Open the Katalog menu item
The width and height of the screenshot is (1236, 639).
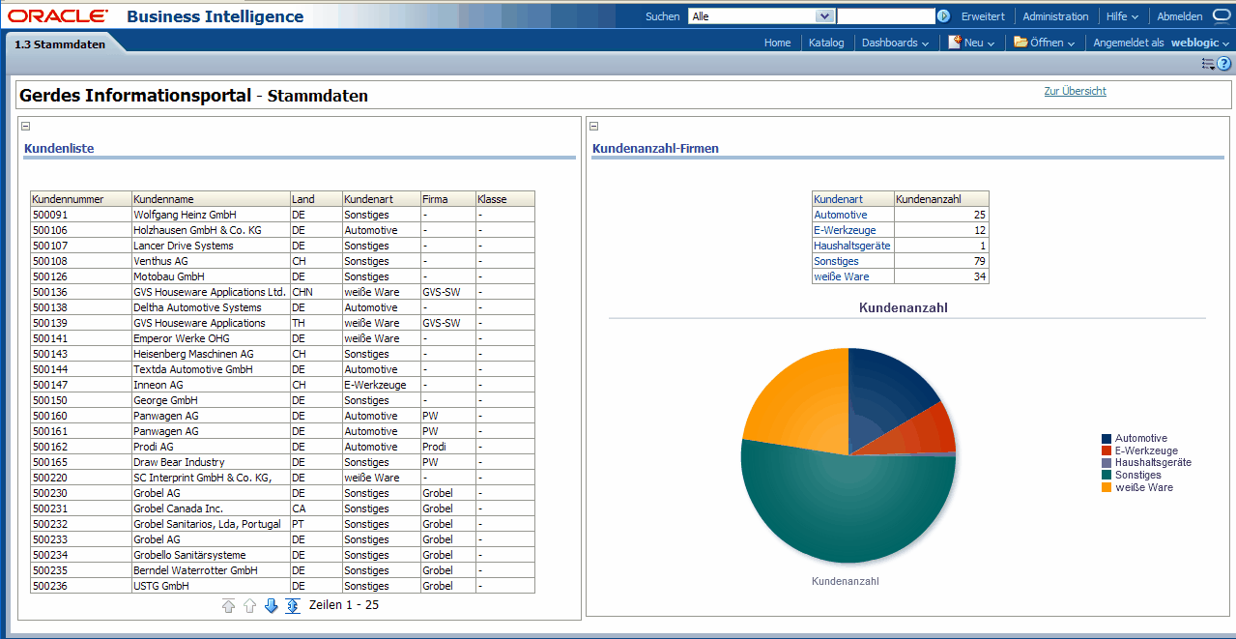[826, 43]
